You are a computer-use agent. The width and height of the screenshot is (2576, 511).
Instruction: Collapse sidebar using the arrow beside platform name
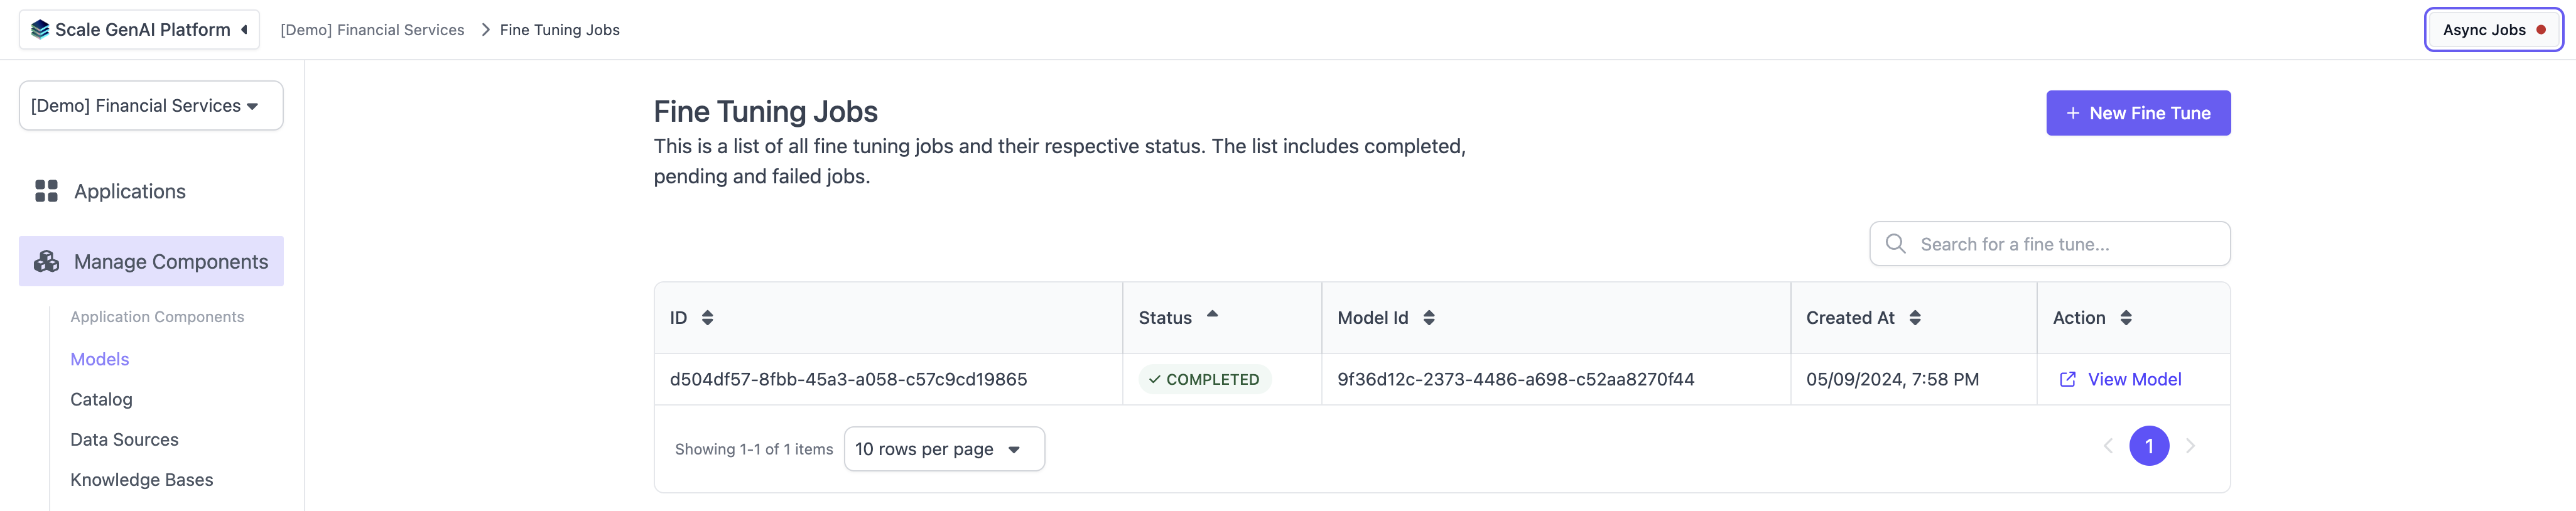pos(244,30)
